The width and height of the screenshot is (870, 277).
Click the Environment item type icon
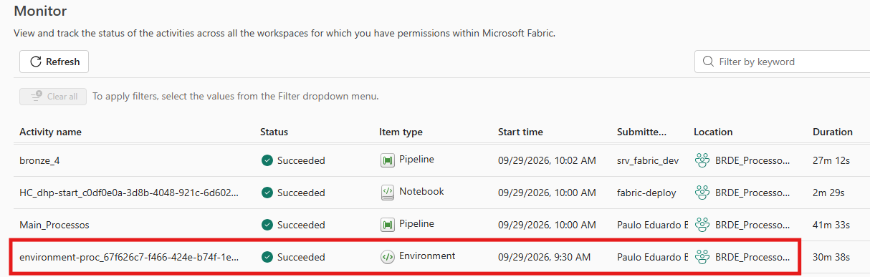coord(388,256)
